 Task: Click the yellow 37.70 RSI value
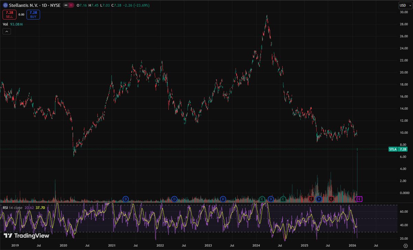click(40, 207)
